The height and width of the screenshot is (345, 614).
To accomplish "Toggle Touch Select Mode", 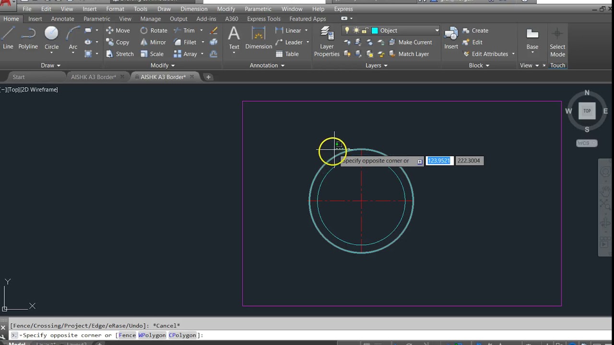I will 557,42.
